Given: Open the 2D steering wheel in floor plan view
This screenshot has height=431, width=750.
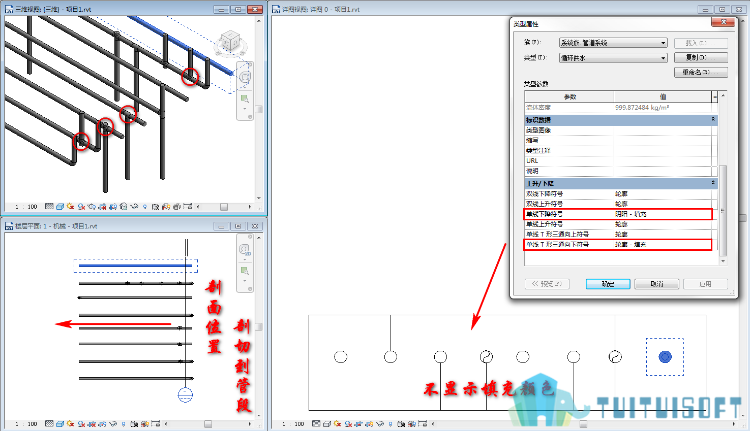Looking at the screenshot, I should 245,250.
